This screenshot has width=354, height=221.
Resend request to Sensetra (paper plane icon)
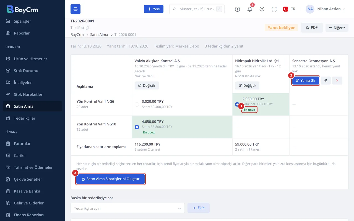[x=326, y=80]
